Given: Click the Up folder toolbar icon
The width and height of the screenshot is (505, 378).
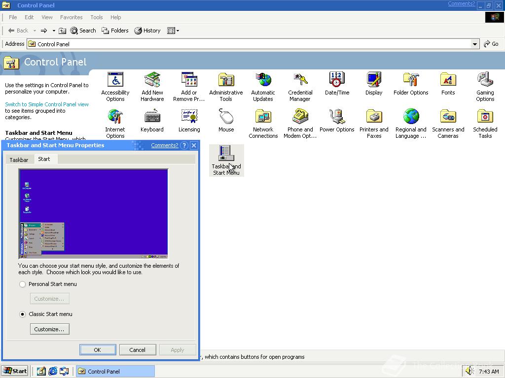Looking at the screenshot, I should tap(63, 31).
